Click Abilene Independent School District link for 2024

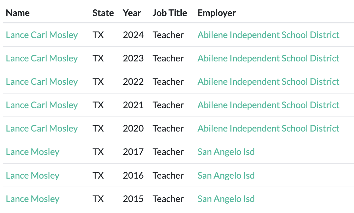268,35
